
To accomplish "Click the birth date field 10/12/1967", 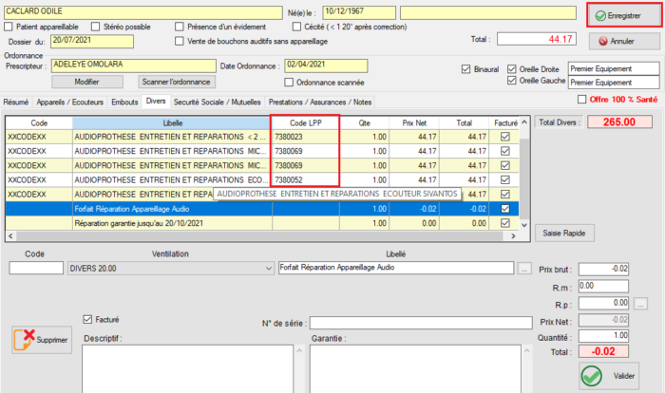I will tap(359, 12).
